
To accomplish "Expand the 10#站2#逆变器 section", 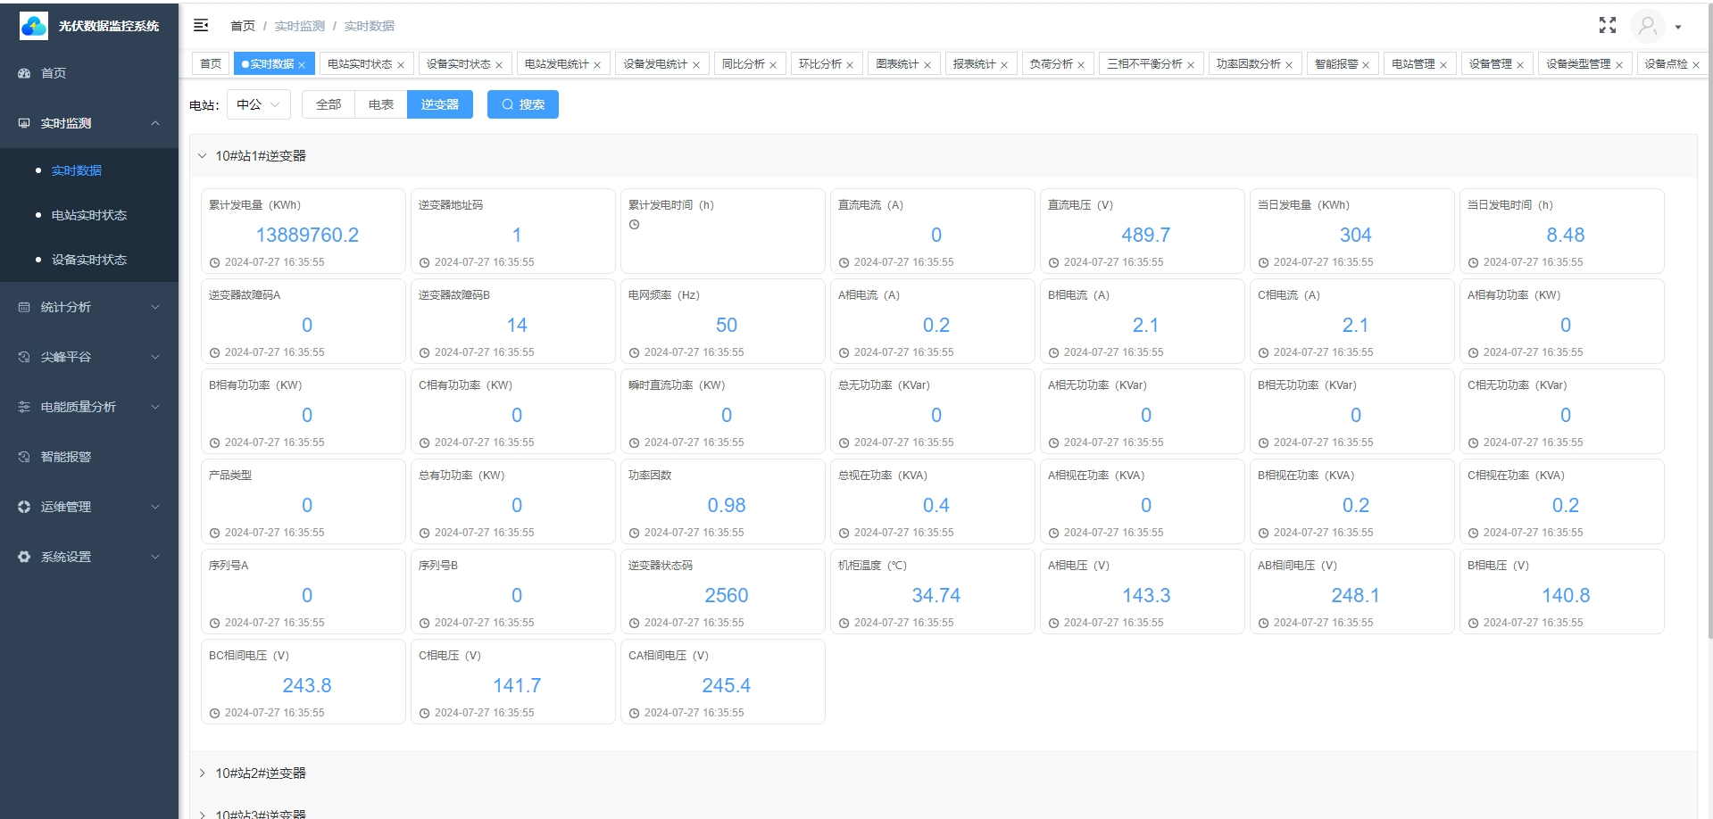I will tap(261, 773).
